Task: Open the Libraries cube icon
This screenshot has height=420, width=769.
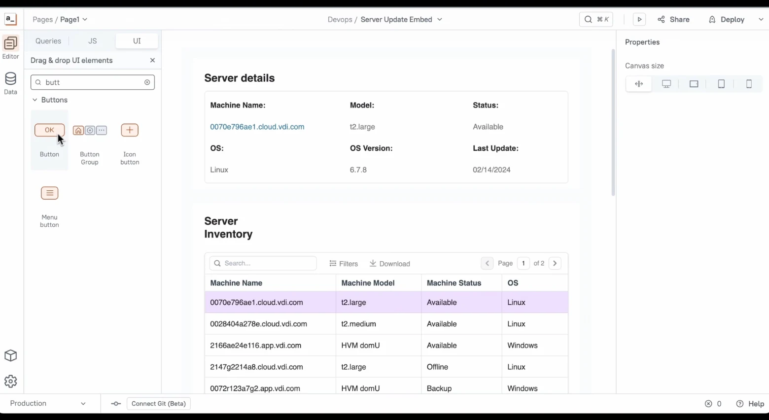Action: tap(10, 355)
